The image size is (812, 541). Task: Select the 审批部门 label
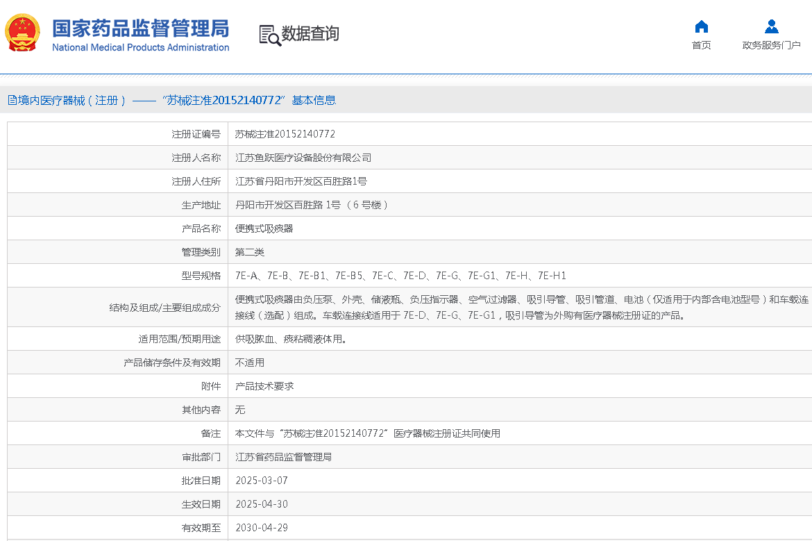pos(201,457)
